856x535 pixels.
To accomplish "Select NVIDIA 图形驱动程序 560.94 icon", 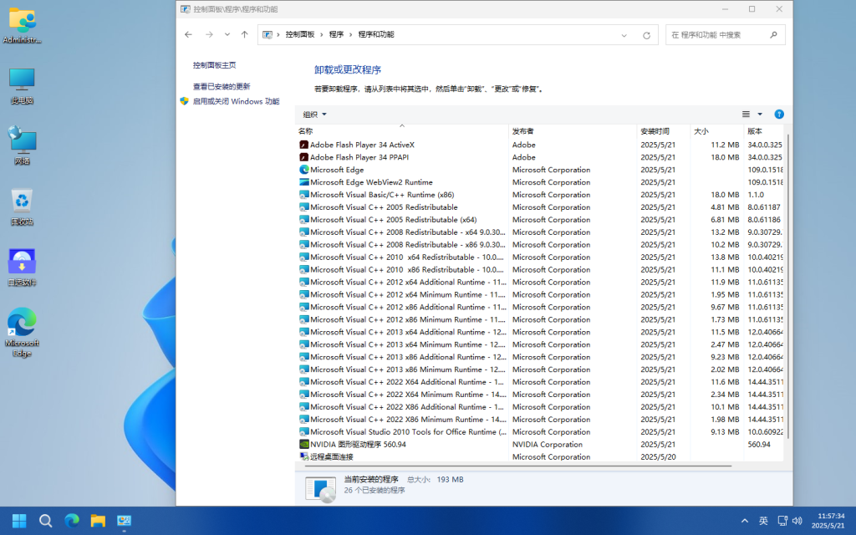I will pyautogui.click(x=304, y=445).
